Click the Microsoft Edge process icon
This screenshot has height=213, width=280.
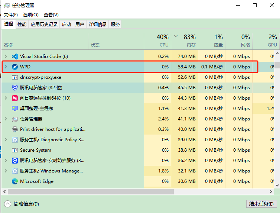point(14,181)
